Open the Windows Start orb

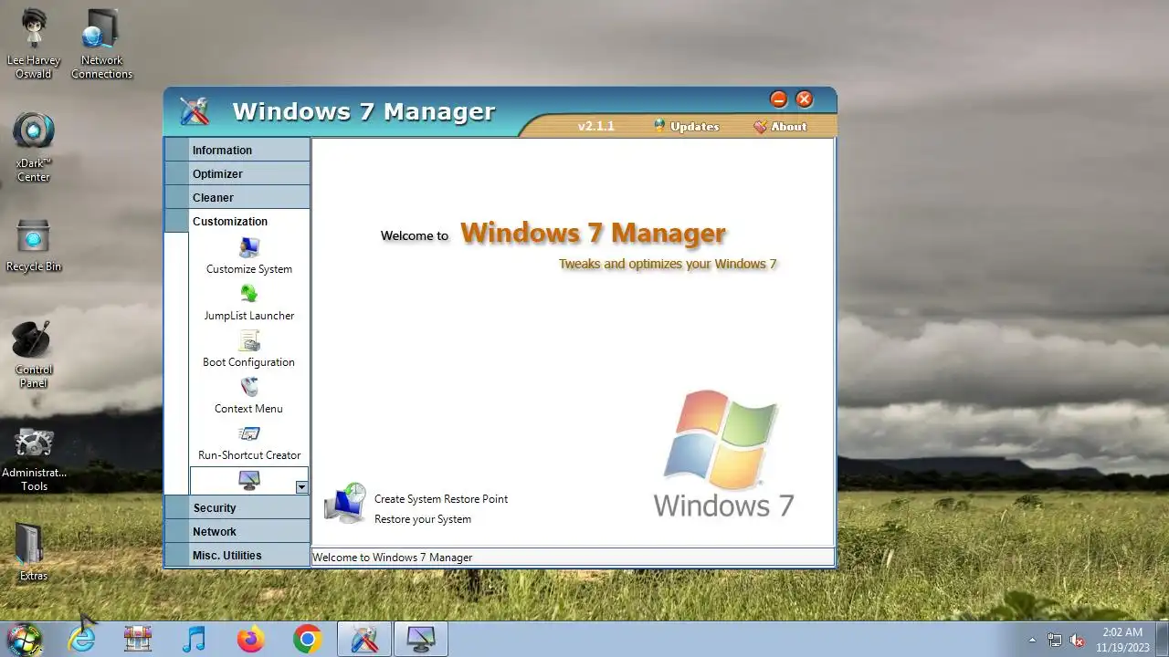[x=24, y=639]
